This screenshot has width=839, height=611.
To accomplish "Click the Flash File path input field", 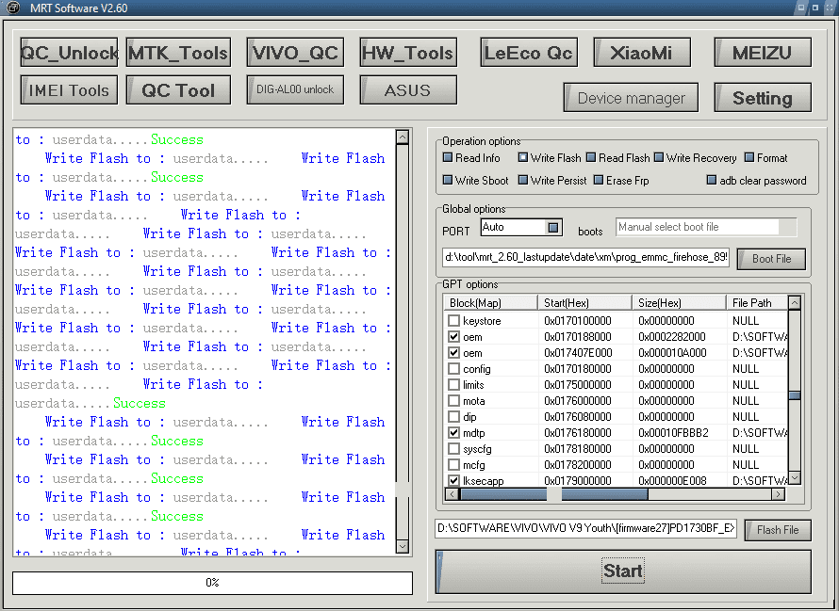I will click(x=585, y=529).
